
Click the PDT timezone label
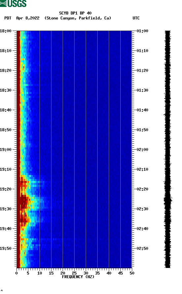click(x=8, y=18)
